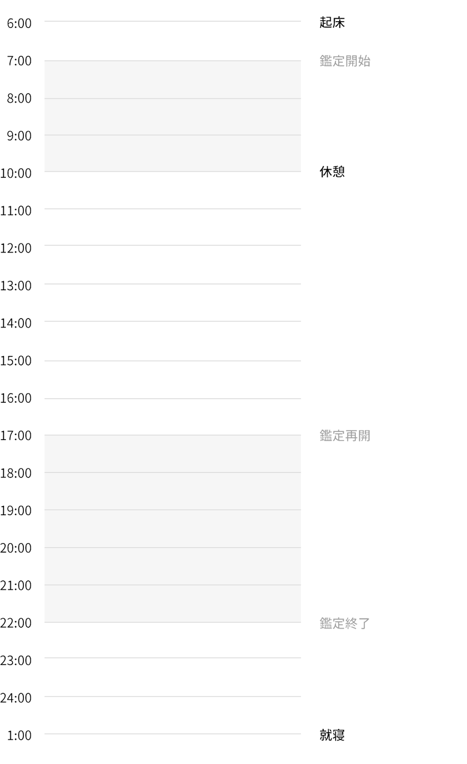
Task: Click the 19:00 time label
Action: (16, 511)
